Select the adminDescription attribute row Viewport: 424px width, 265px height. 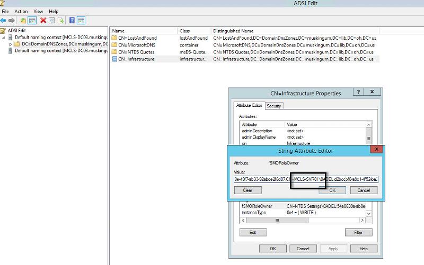(x=303, y=131)
